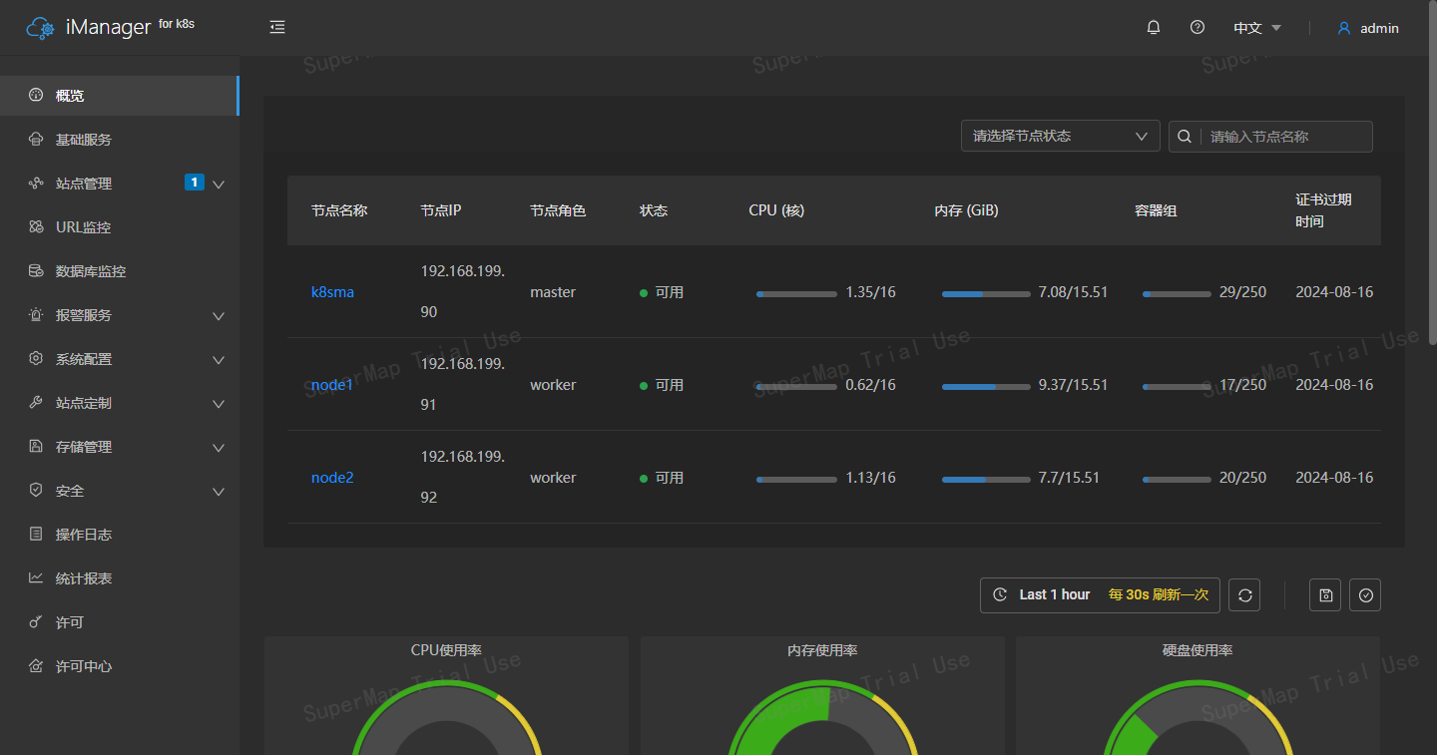The image size is (1437, 755).
Task: Click the 许可中心 sidebar icon
Action: point(36,666)
